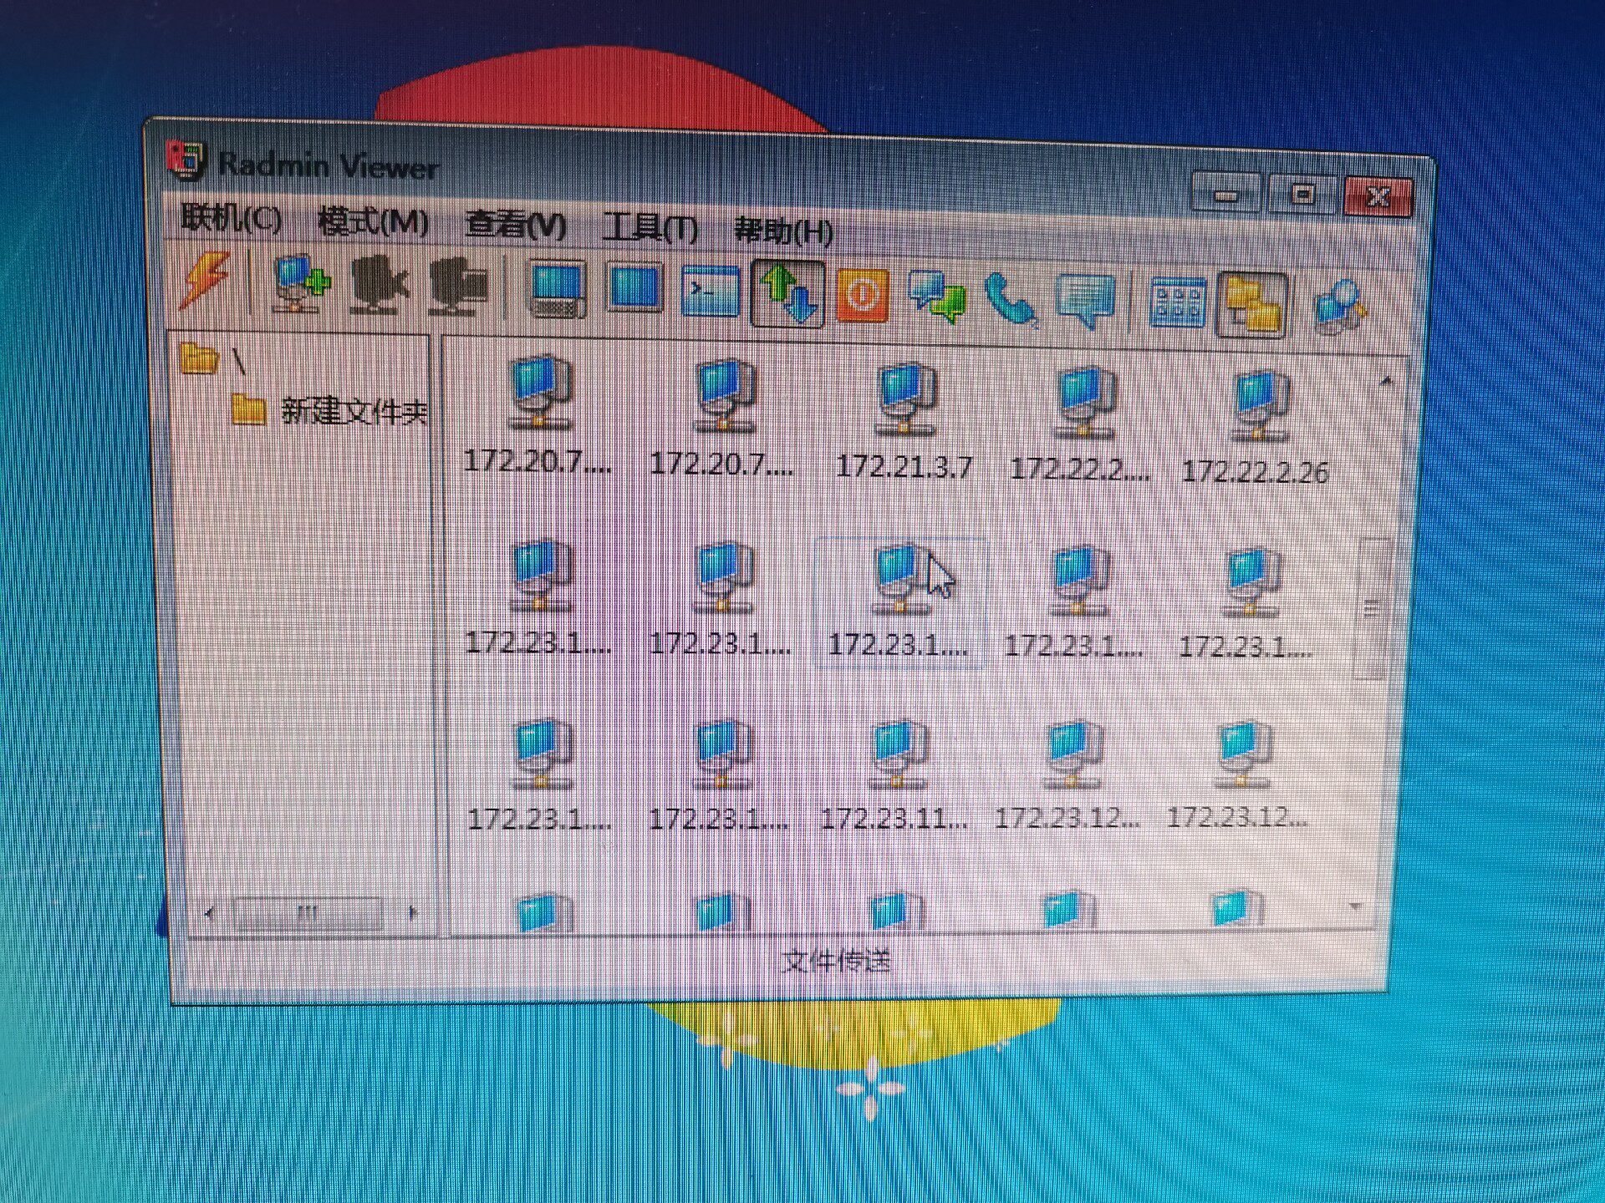Select the 172.21.3.7 computer entry
The width and height of the screenshot is (1605, 1203).
coord(904,423)
